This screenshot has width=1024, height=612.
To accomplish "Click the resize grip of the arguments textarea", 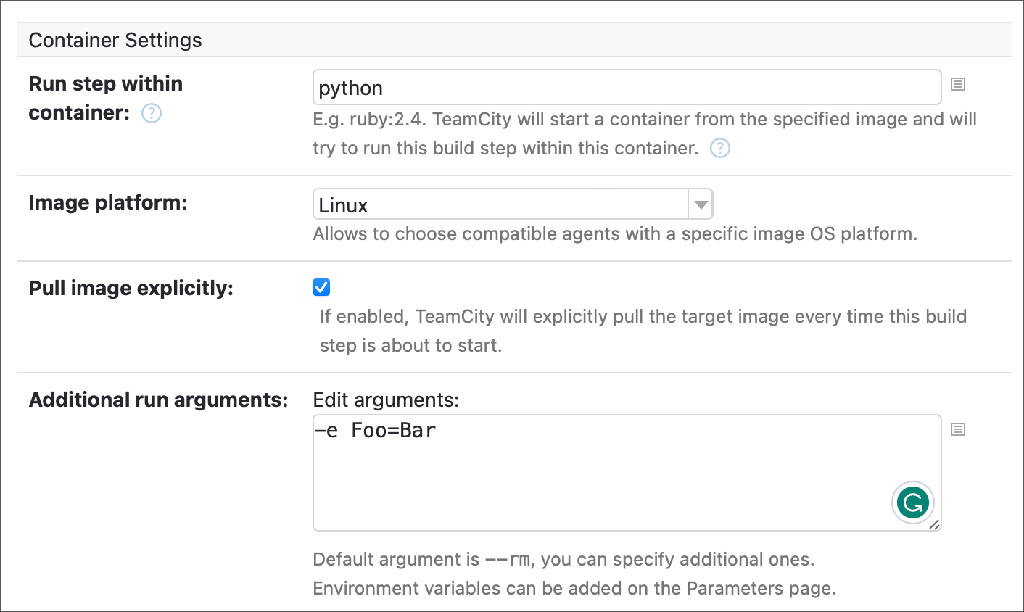I will [936, 526].
